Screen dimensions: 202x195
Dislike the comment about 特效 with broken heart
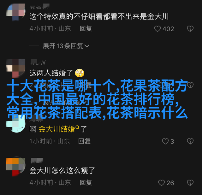tap(190, 29)
